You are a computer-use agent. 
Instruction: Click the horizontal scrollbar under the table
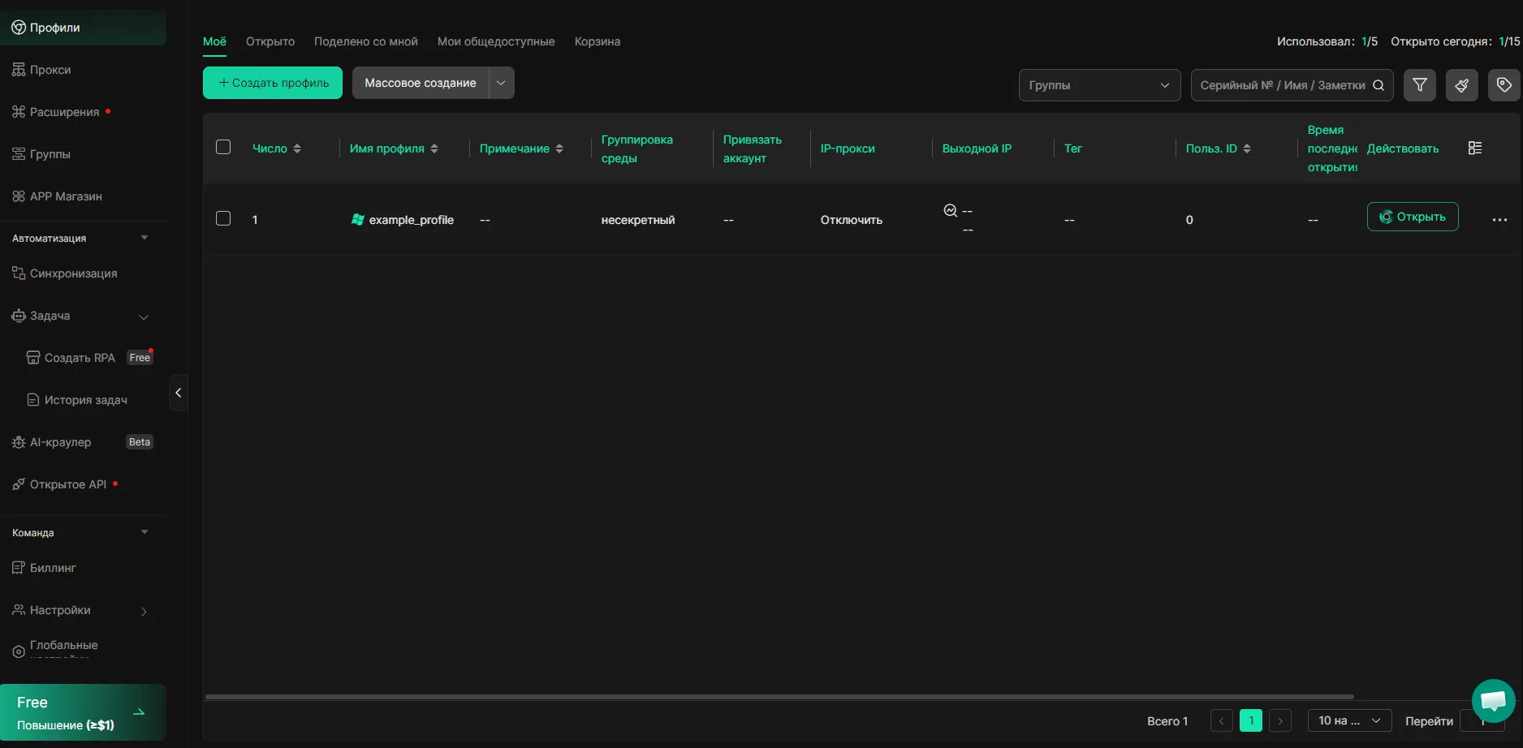(x=779, y=696)
